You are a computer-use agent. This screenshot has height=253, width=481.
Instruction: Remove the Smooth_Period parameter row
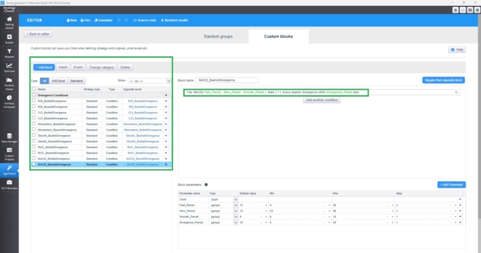click(x=460, y=216)
